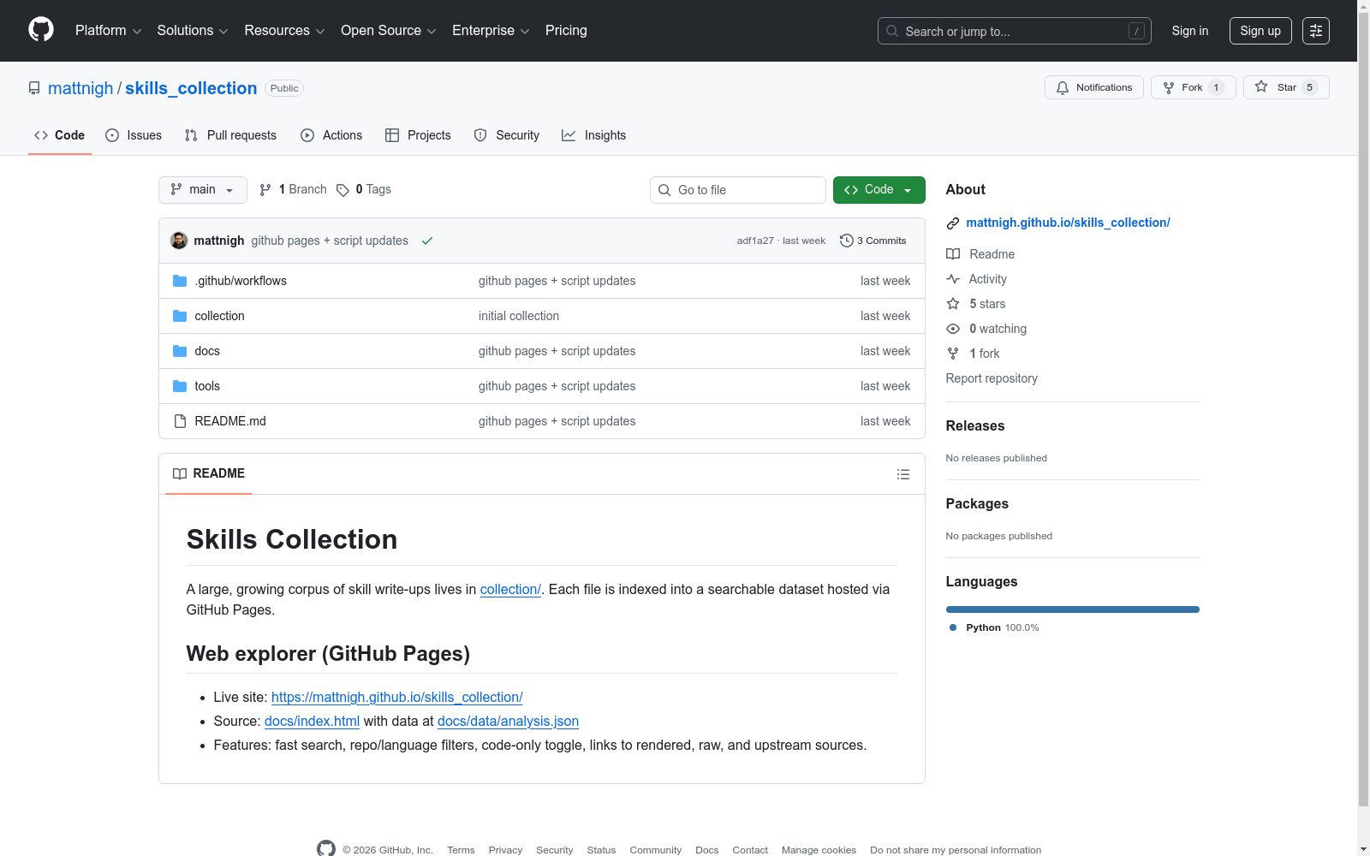Open the mattnigh.github.io/skills_collection/ About link
This screenshot has height=856, width=1370.
coord(1068,223)
